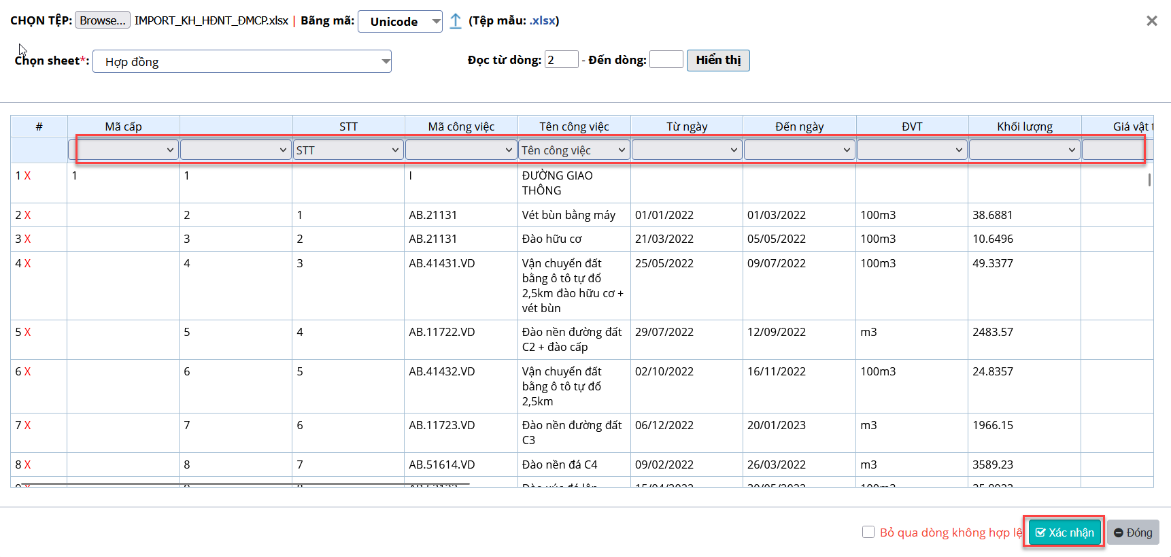Viewport: 1171px width, 557px height.
Task: Click the 'Mã cấp' column header
Action: click(x=123, y=126)
